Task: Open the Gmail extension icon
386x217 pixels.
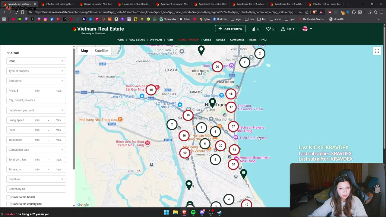Action: (x=330, y=12)
